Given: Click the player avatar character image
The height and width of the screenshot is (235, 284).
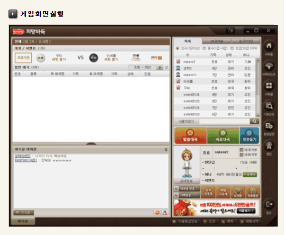Looking at the screenshot, I should [187, 163].
